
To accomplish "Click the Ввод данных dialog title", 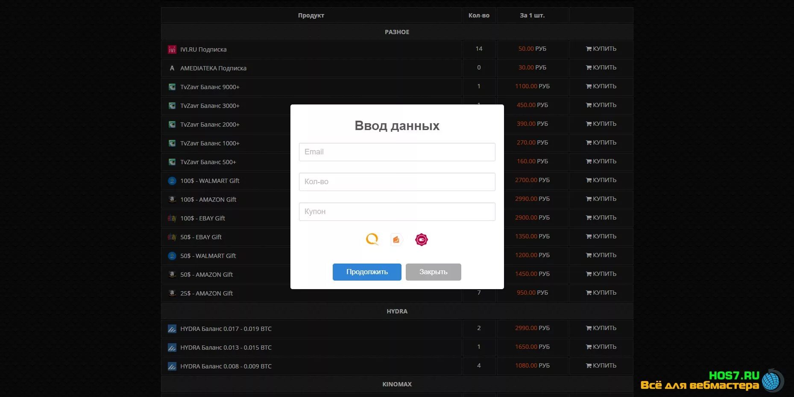I will coord(397,126).
